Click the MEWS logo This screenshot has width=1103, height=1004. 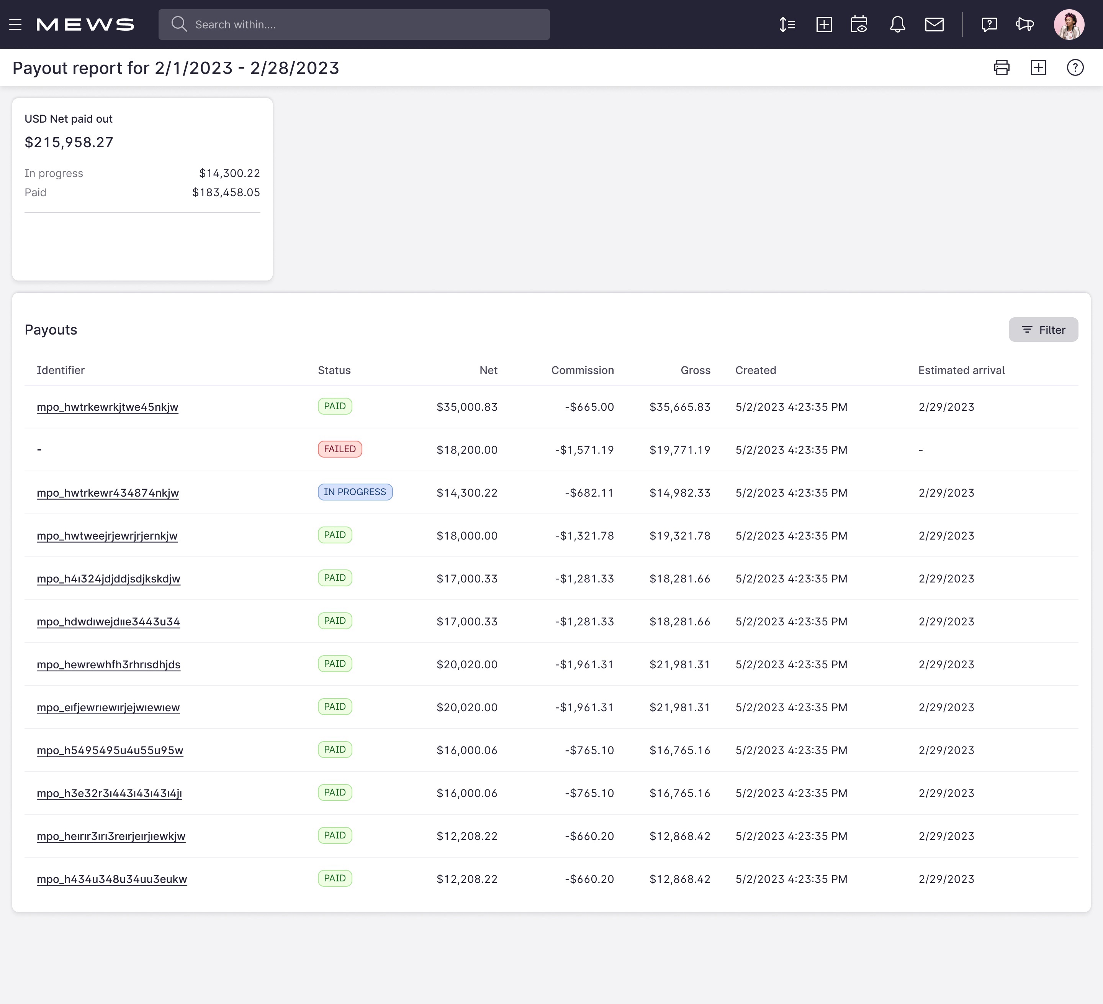[x=85, y=24]
